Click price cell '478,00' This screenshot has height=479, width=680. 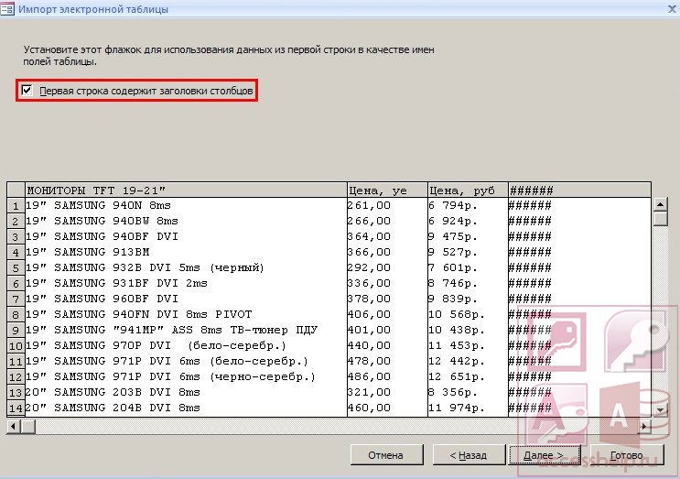pos(387,362)
